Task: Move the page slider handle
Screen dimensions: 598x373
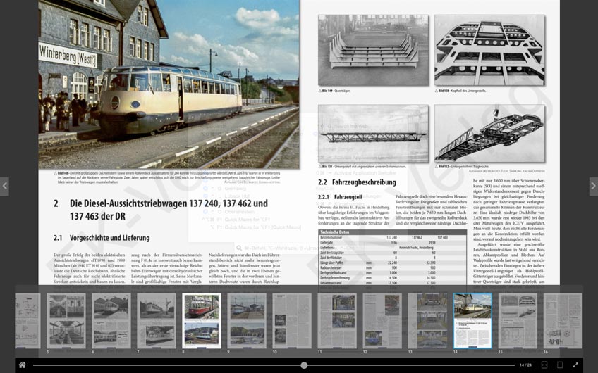Action: [304, 365]
